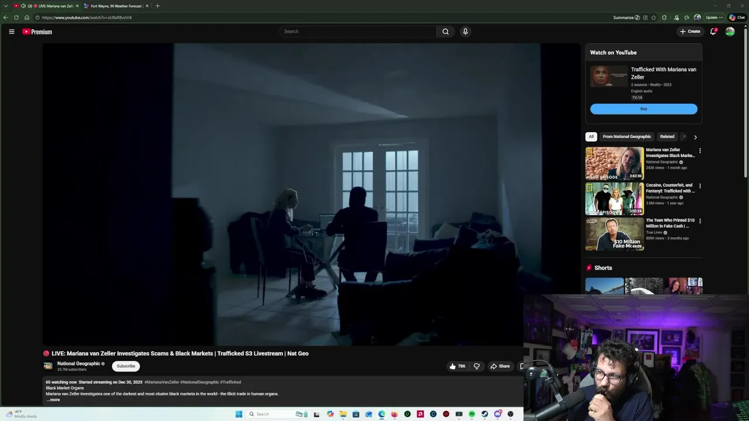Open options for Black Market video
Viewport: 749px width, 421px height.
pos(700,151)
